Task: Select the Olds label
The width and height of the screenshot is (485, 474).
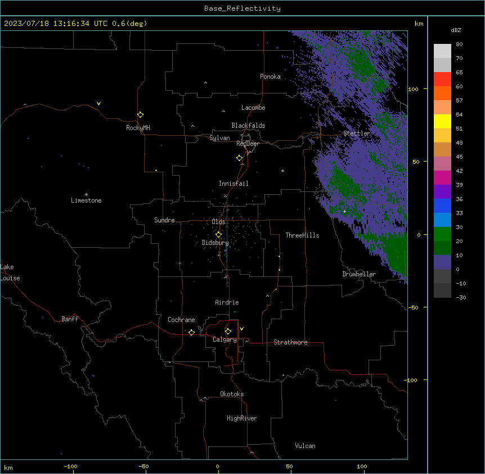Action: tap(218, 222)
